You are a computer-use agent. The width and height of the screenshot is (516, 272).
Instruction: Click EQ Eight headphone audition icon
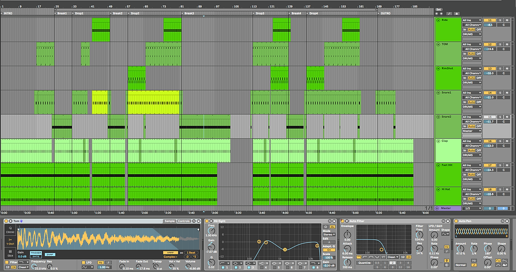326,227
